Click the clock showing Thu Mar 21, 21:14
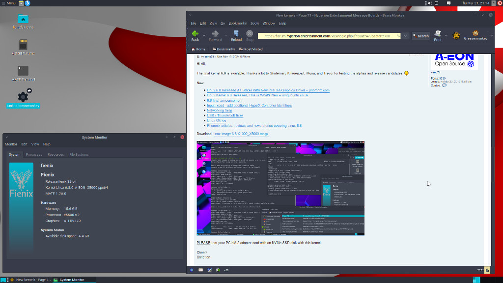503x283 pixels. (475, 3)
